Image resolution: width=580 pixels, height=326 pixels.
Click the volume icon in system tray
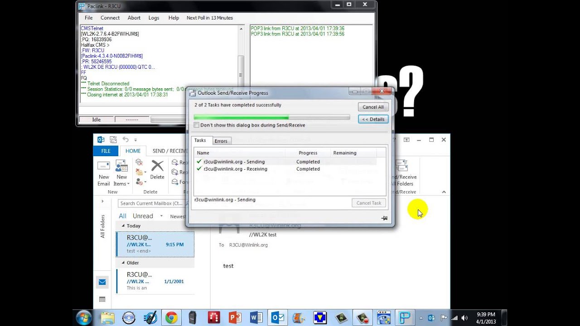464,318
